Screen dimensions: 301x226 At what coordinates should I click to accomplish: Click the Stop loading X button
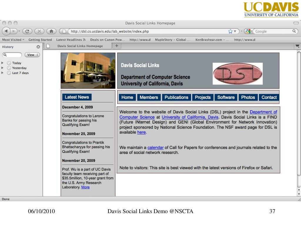click(x=39, y=31)
